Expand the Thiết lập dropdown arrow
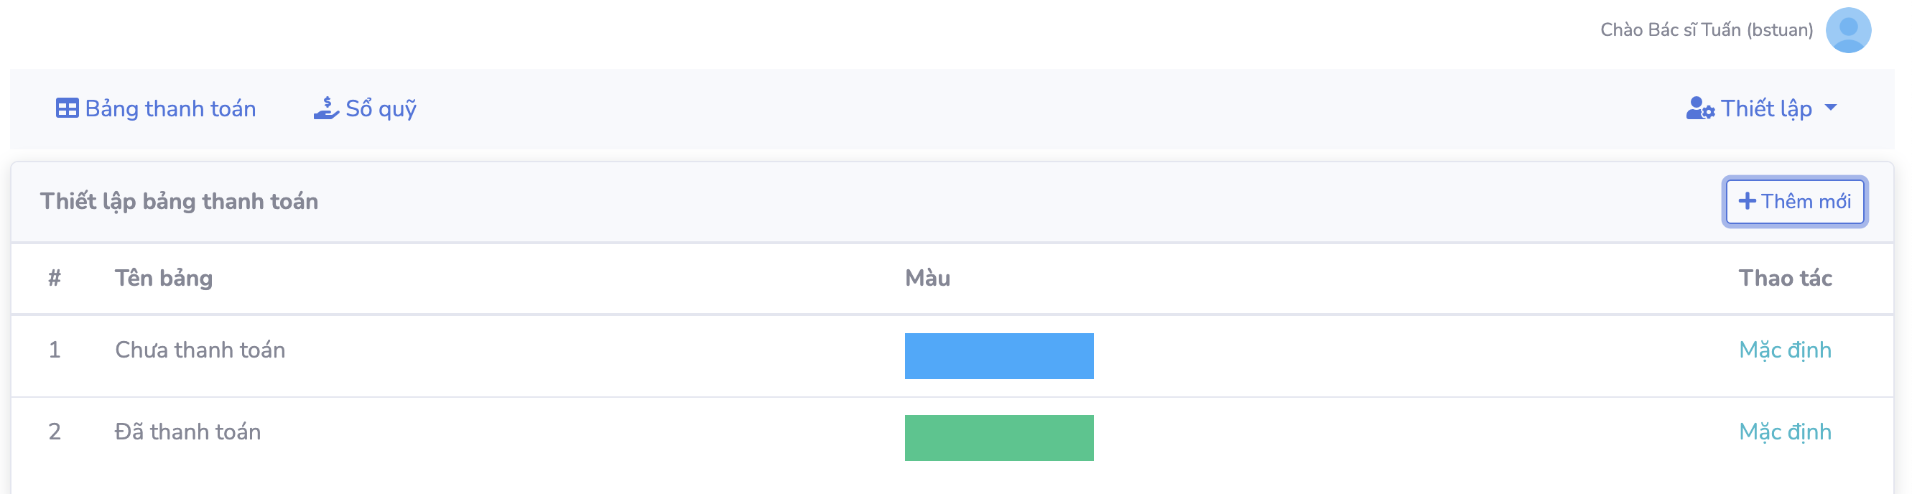This screenshot has width=1912, height=494. pos(1831,108)
